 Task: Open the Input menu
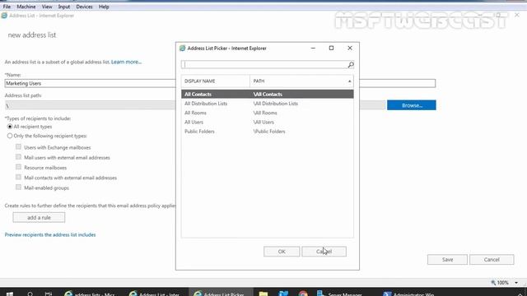point(64,7)
